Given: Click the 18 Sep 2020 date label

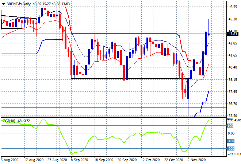Looking at the screenshot, I should tap(104, 160).
